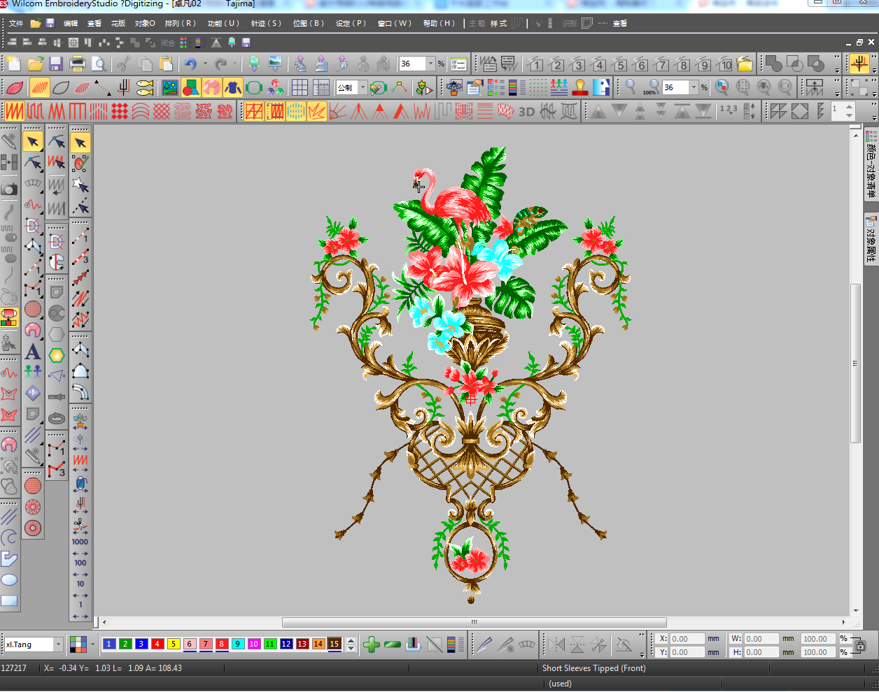This screenshot has height=692, width=879.
Task: Pick color swatch number 9 (cyan)
Action: [x=238, y=644]
